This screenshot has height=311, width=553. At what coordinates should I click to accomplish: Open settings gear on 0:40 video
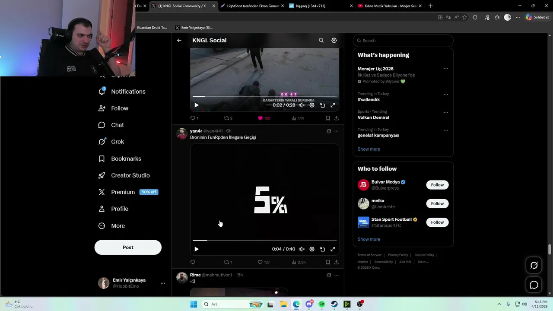point(312,249)
